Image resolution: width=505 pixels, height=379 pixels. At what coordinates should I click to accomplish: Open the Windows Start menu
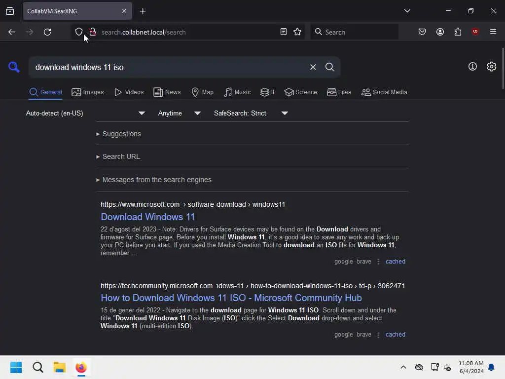[16, 367]
